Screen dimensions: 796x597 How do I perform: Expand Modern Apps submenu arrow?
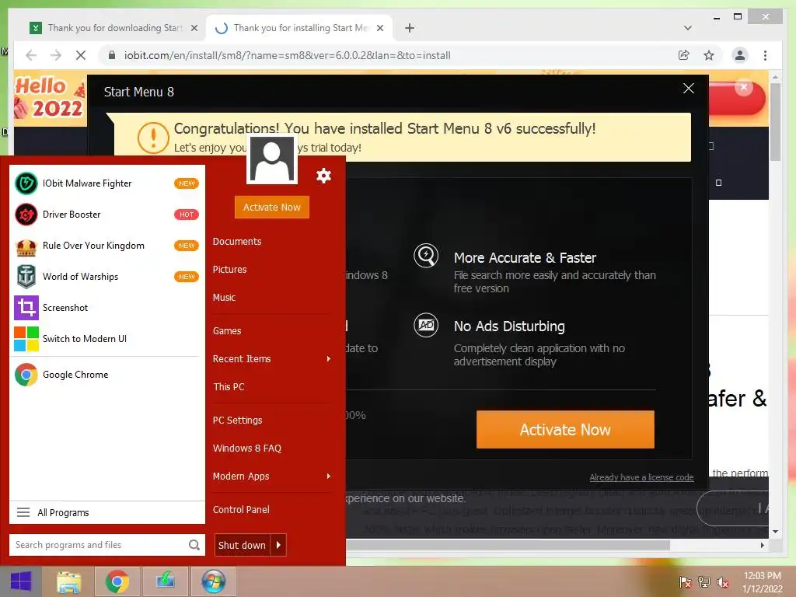(x=329, y=477)
